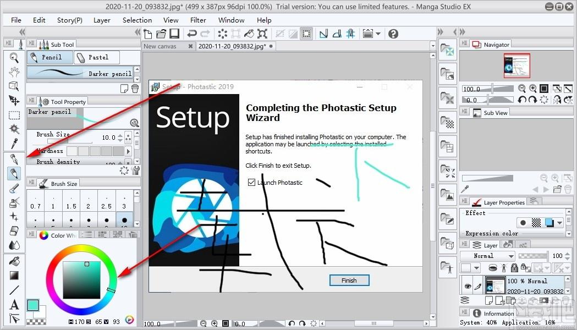Viewport: 577px width, 330px height.
Task: Select the Eyedropper tool
Action: click(14, 144)
